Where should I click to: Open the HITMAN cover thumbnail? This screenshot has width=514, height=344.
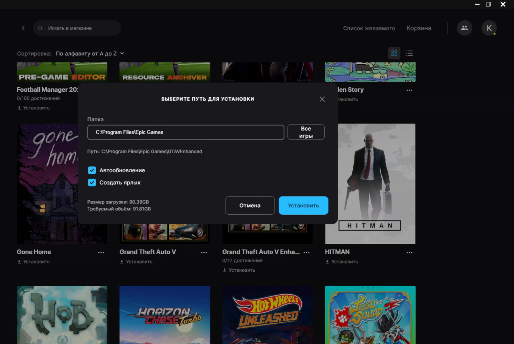coord(370,184)
